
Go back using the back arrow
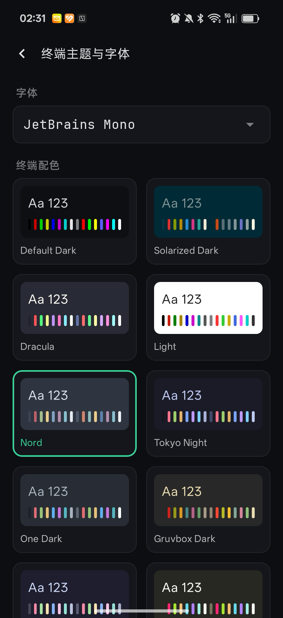22,54
